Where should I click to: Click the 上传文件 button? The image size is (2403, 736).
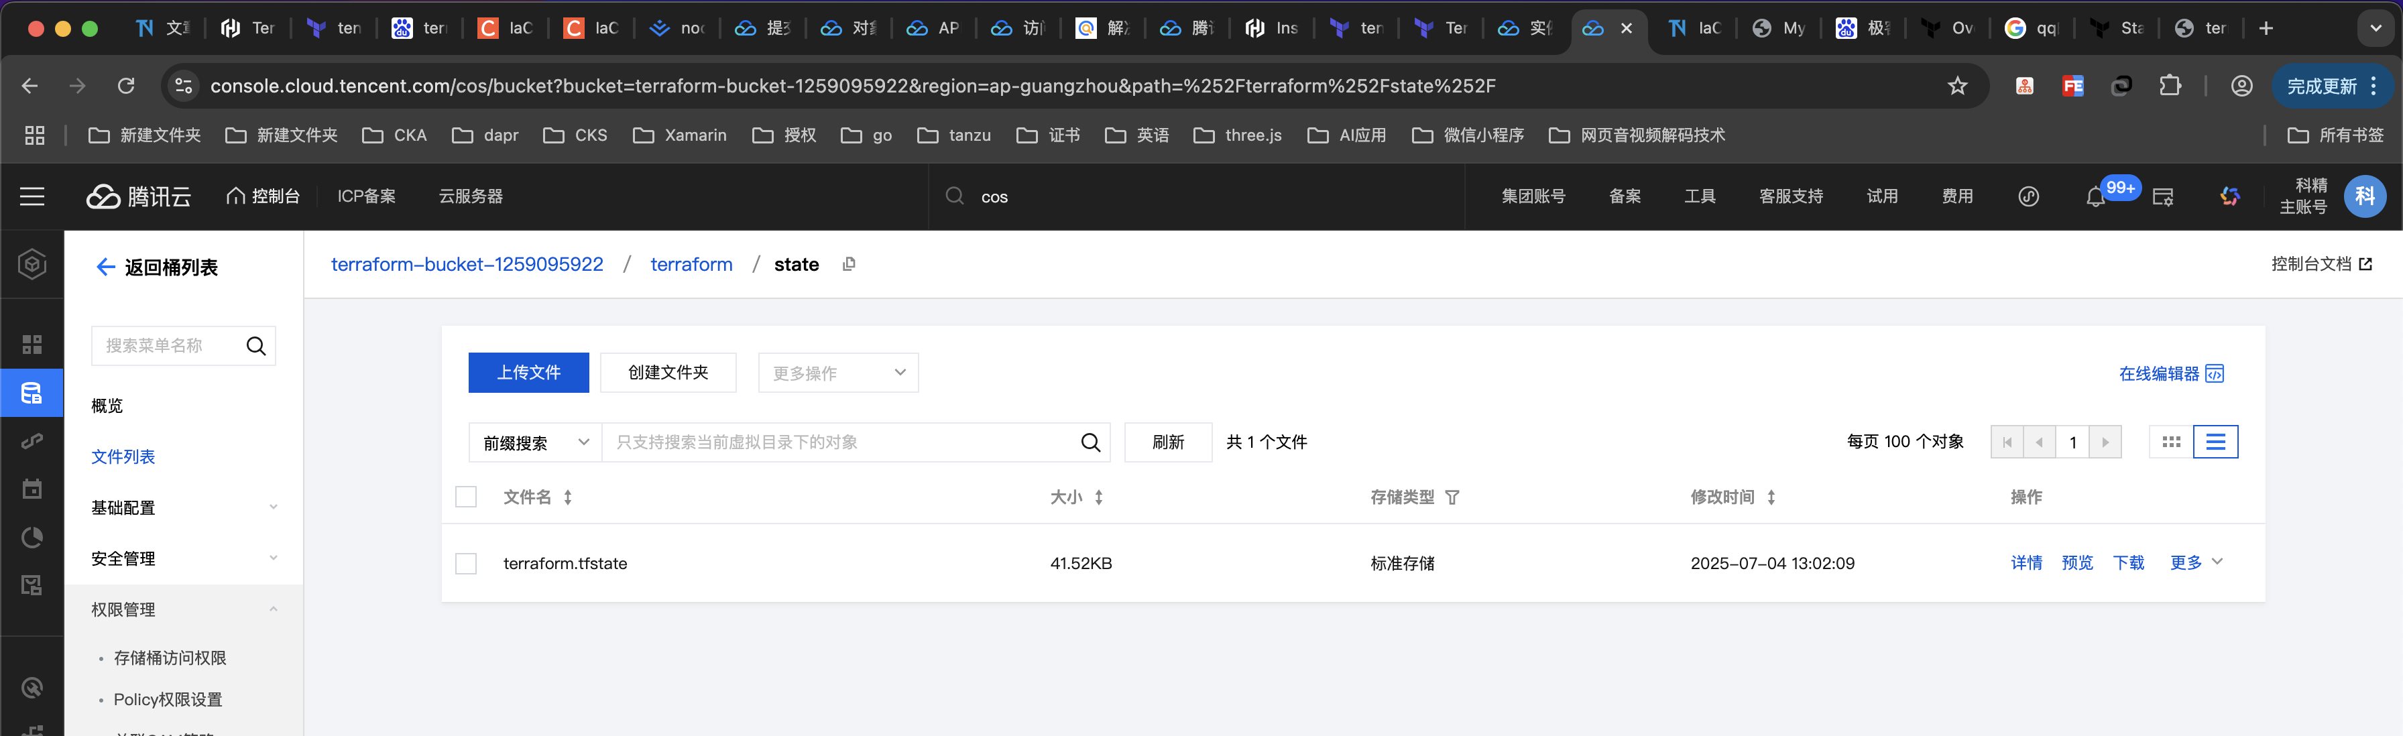(x=528, y=373)
